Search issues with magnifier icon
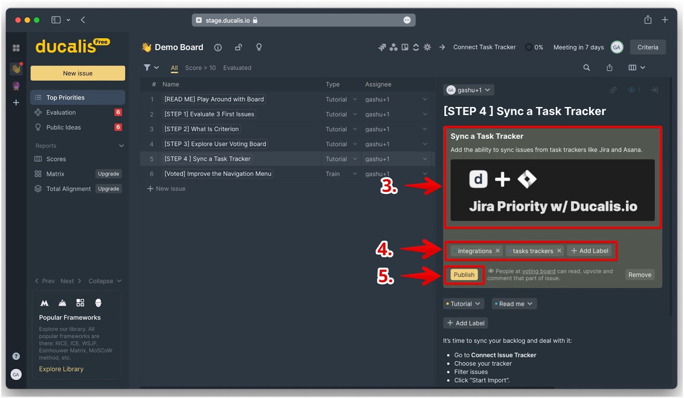Viewport: 684px width, 398px height. 587,67
